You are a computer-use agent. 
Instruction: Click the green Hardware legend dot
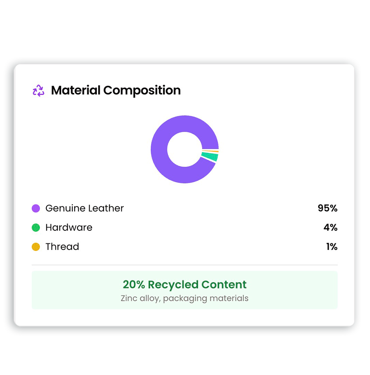pyautogui.click(x=36, y=227)
